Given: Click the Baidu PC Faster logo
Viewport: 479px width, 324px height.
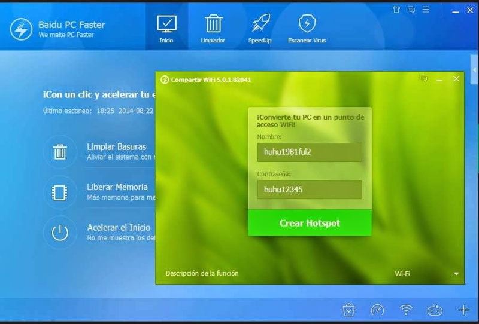Looking at the screenshot, I should click(x=21, y=29).
